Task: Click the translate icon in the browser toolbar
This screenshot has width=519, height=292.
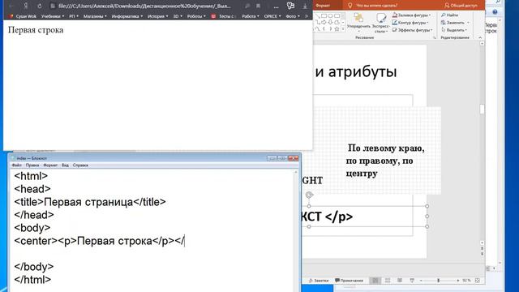Action: point(290,6)
